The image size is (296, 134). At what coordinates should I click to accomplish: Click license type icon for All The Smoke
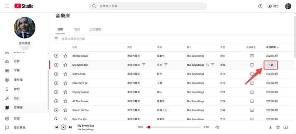click(x=252, y=101)
